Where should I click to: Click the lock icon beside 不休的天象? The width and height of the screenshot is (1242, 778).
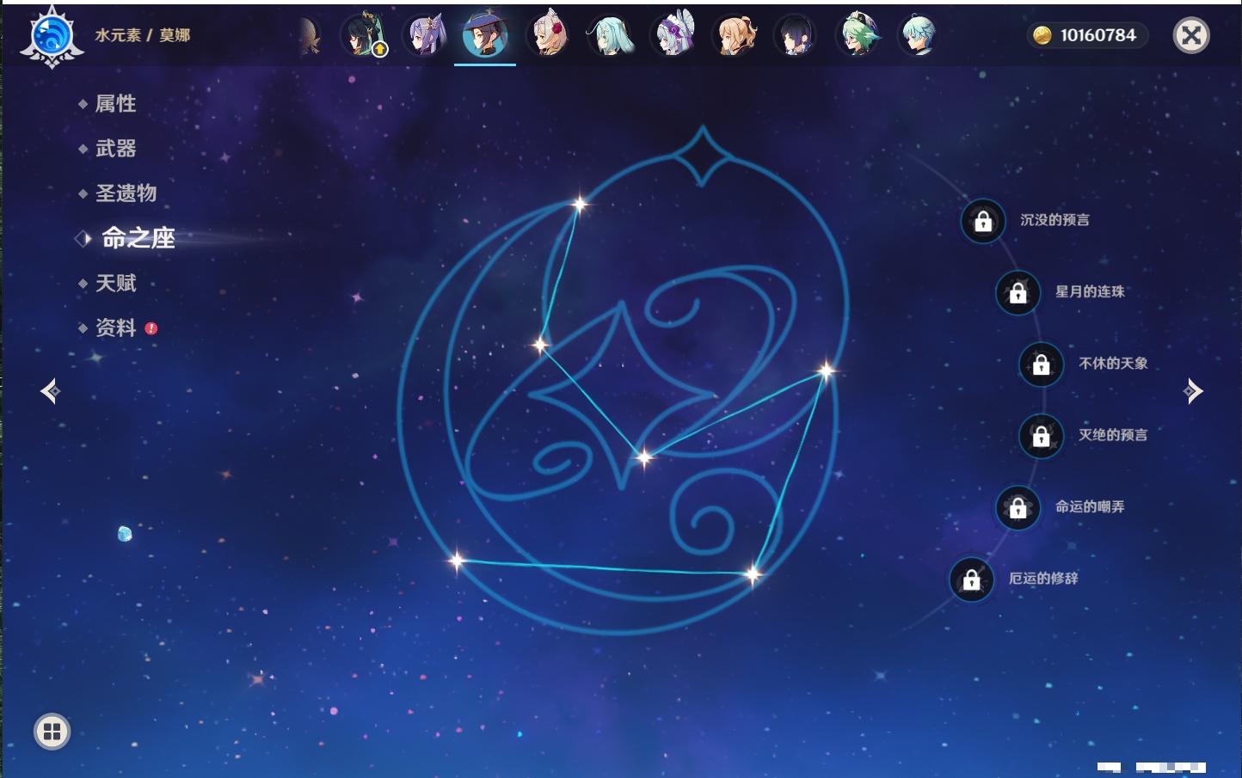pos(1041,364)
